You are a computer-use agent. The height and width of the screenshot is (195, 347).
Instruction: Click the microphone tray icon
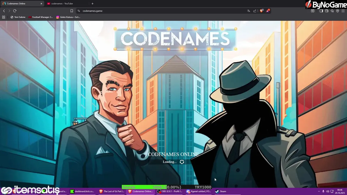[323, 191]
